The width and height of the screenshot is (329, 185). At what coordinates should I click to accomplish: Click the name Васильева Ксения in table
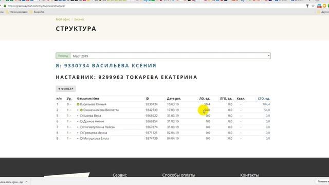click(93, 104)
